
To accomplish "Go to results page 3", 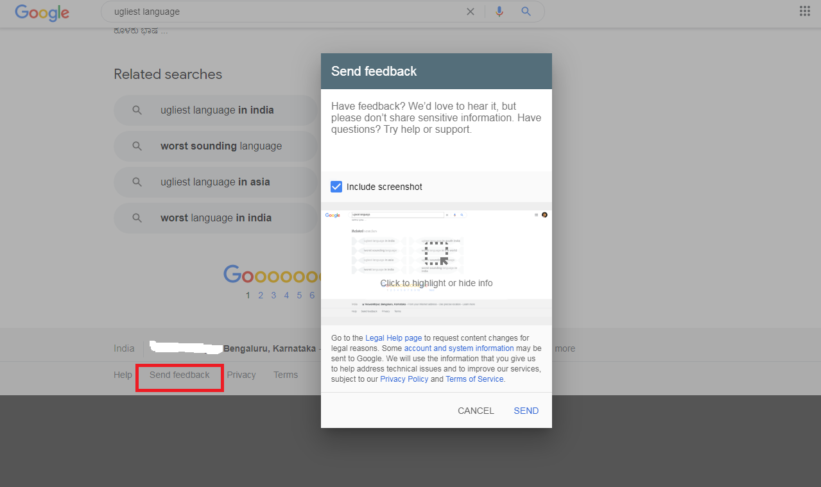I will click(x=273, y=295).
